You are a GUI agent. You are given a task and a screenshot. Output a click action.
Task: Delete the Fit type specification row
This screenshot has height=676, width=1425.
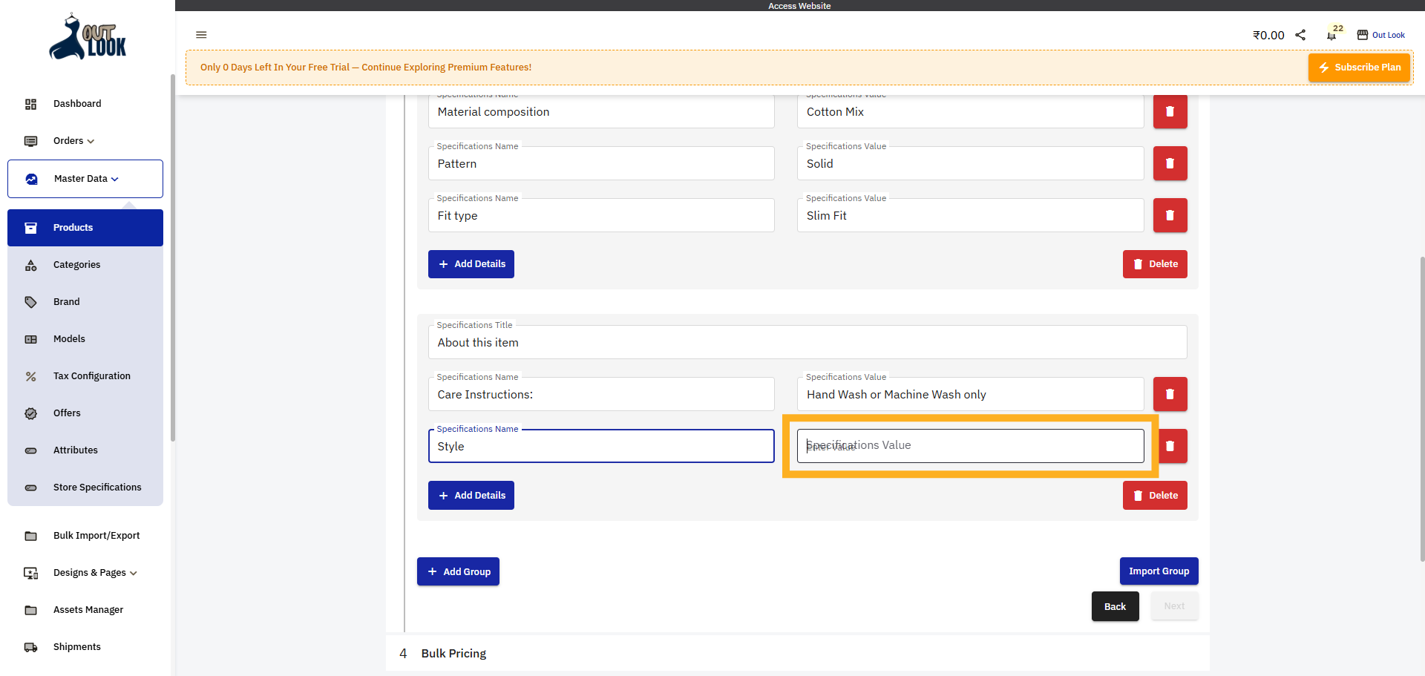(x=1170, y=215)
